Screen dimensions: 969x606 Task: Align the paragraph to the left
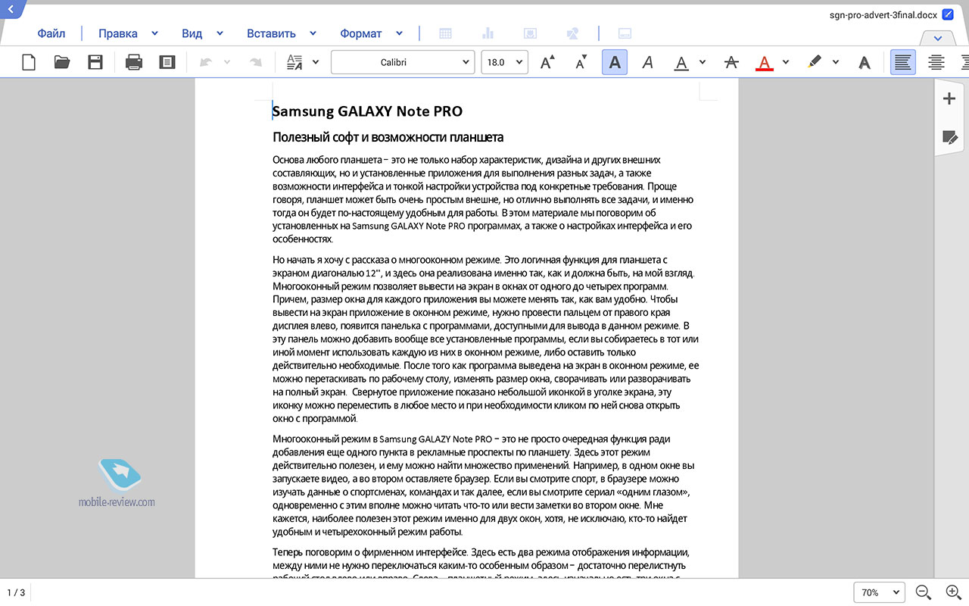pos(902,62)
